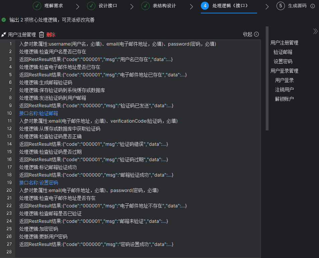Open the info icon next to 生成源码

(312, 6)
